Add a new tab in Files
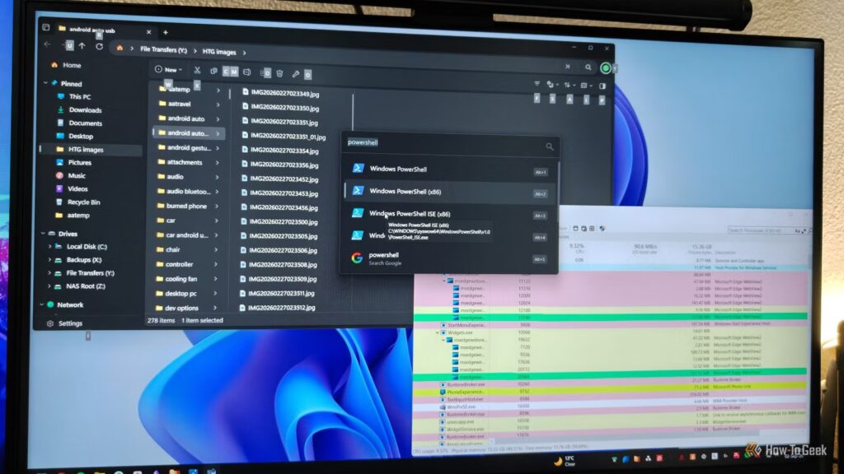The height and width of the screenshot is (474, 844). 165,32
